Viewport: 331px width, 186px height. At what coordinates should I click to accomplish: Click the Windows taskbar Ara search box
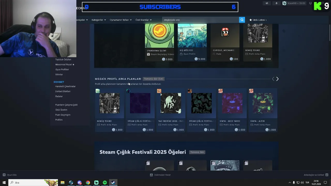point(33,183)
